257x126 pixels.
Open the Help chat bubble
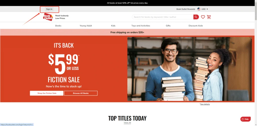tap(245, 119)
